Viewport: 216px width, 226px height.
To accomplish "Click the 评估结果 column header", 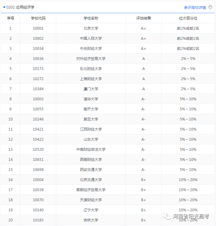I will [144, 18].
